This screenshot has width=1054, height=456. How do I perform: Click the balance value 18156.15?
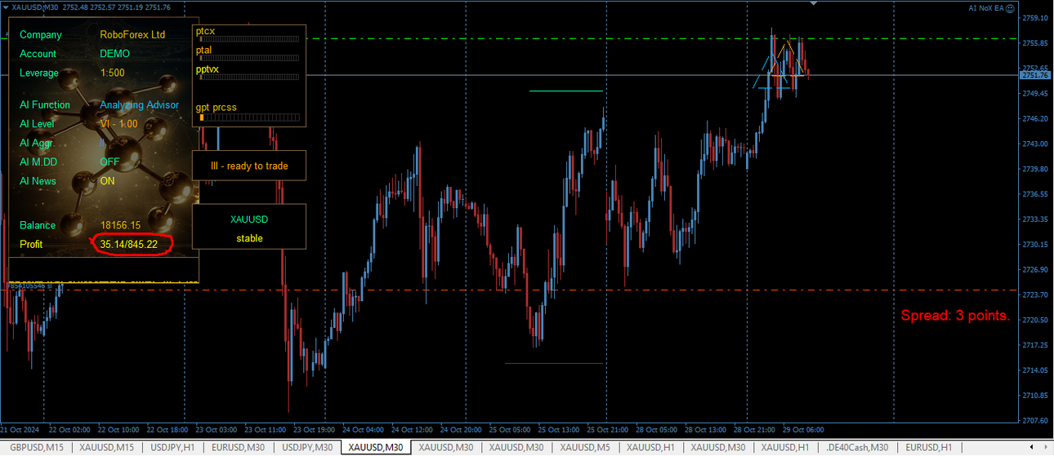pyautogui.click(x=120, y=225)
